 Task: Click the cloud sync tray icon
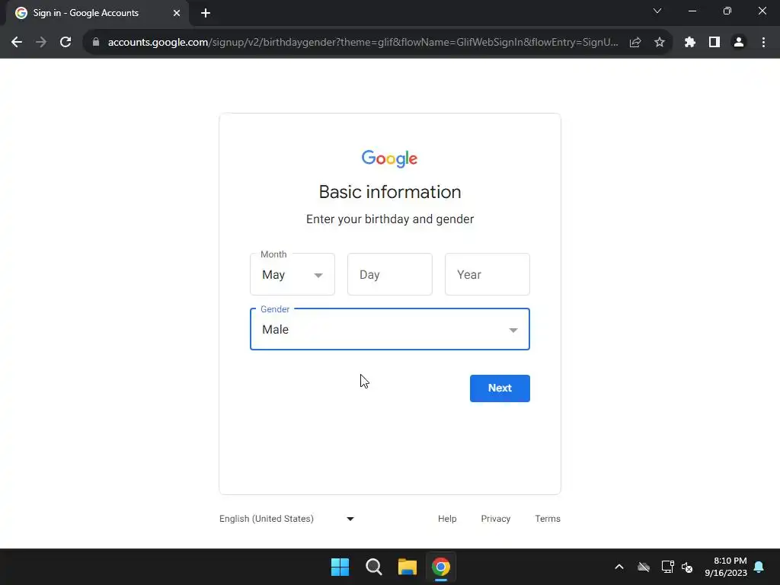[x=644, y=567]
